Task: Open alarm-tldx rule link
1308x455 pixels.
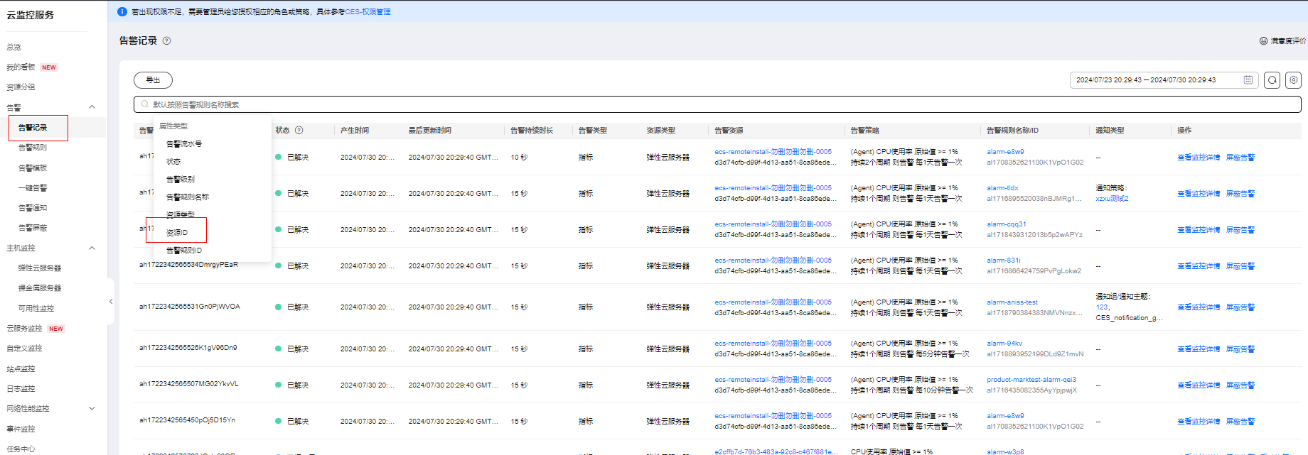Action: click(1002, 188)
